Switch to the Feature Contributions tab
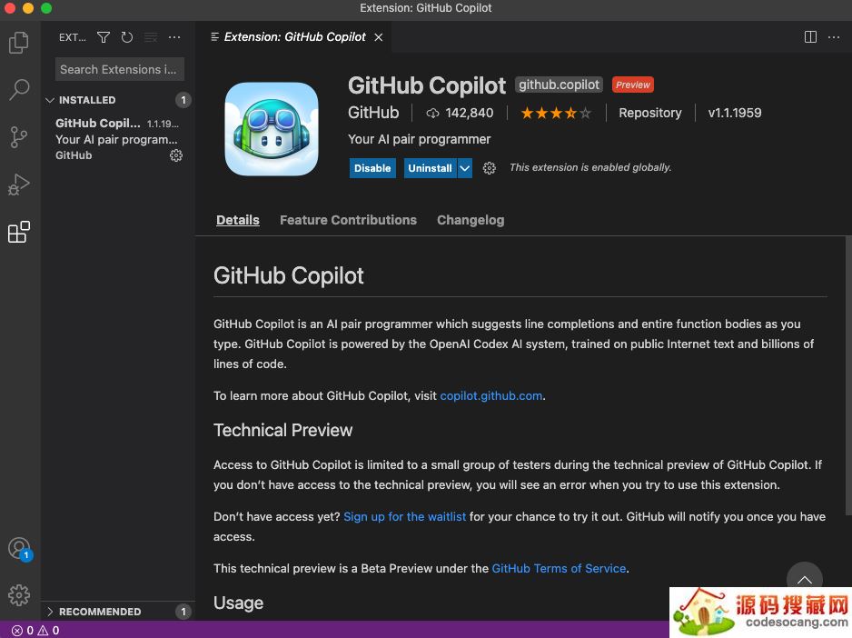This screenshot has height=638, width=852. click(x=348, y=220)
